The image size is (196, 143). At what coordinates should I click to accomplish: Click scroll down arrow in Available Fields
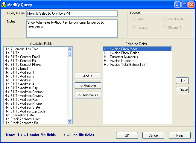click(x=70, y=121)
